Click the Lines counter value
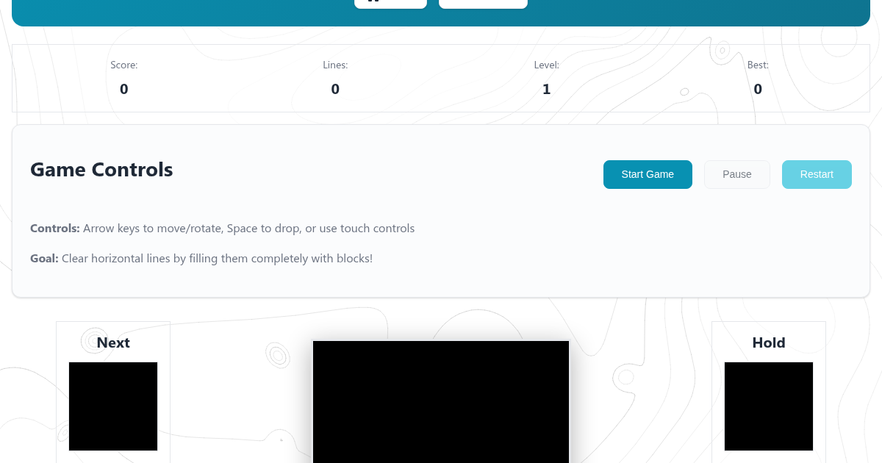 point(335,89)
